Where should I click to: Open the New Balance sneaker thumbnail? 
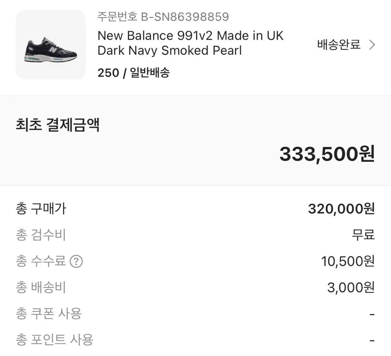[x=51, y=45]
